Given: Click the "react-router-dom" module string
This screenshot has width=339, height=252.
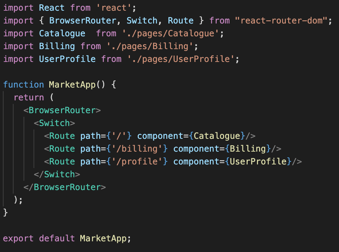Looking at the screenshot, I should tap(281, 21).
